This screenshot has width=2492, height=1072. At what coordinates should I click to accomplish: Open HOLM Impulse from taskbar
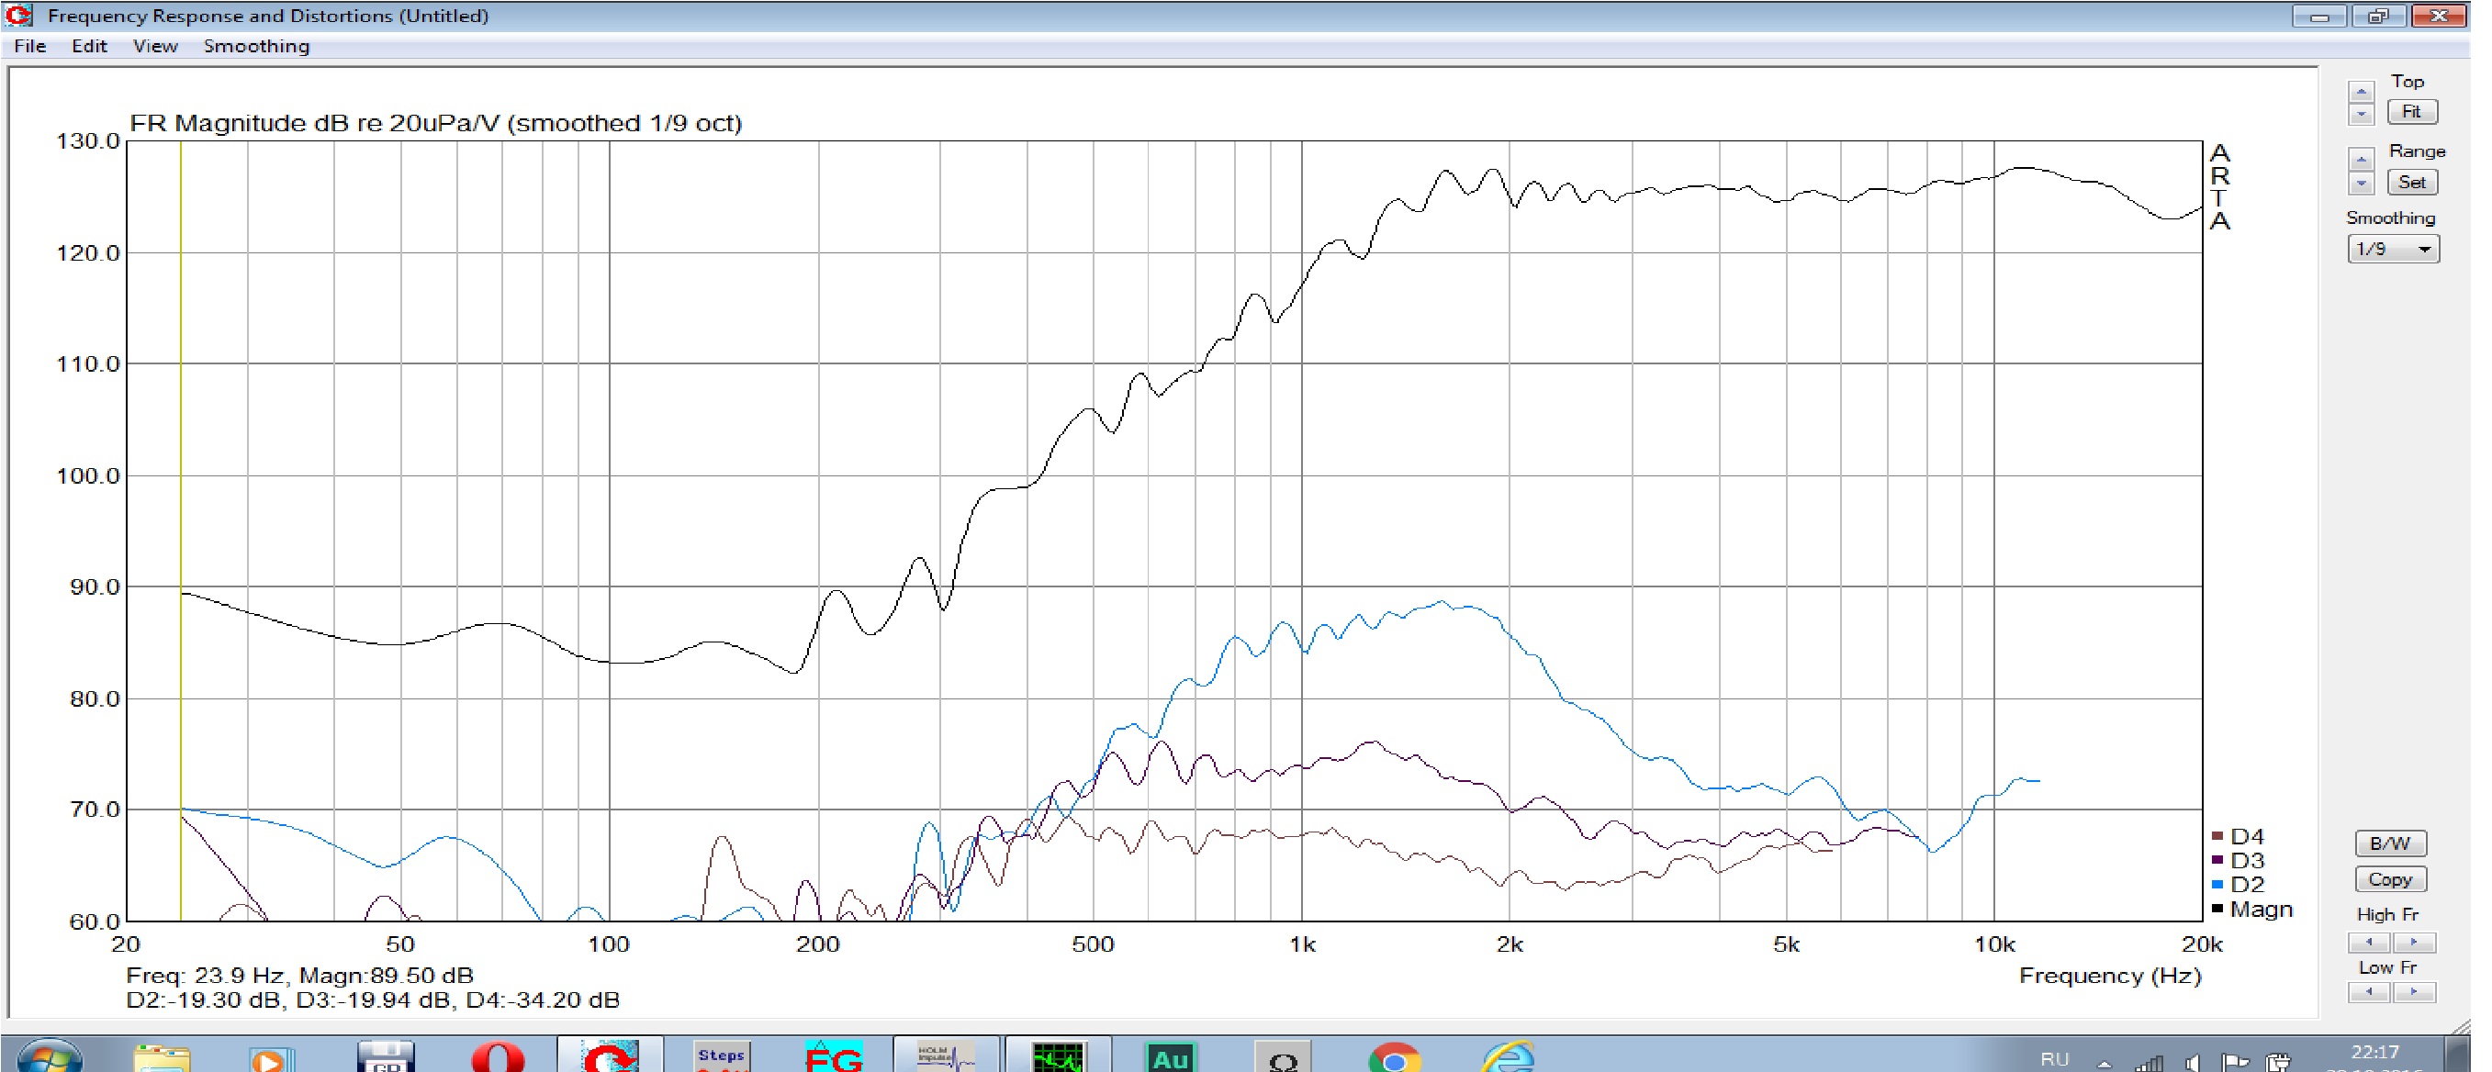[946, 1057]
